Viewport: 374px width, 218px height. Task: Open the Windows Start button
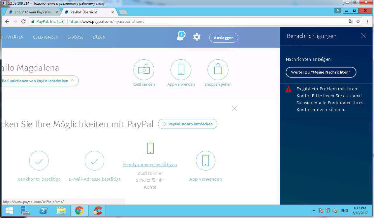[9, 210]
